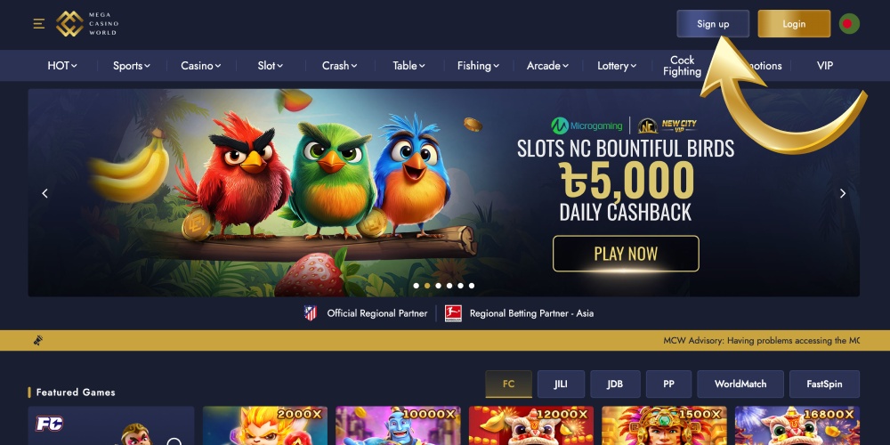Click the Atletico Madrid partner crest
890x445 pixels.
pos(310,313)
